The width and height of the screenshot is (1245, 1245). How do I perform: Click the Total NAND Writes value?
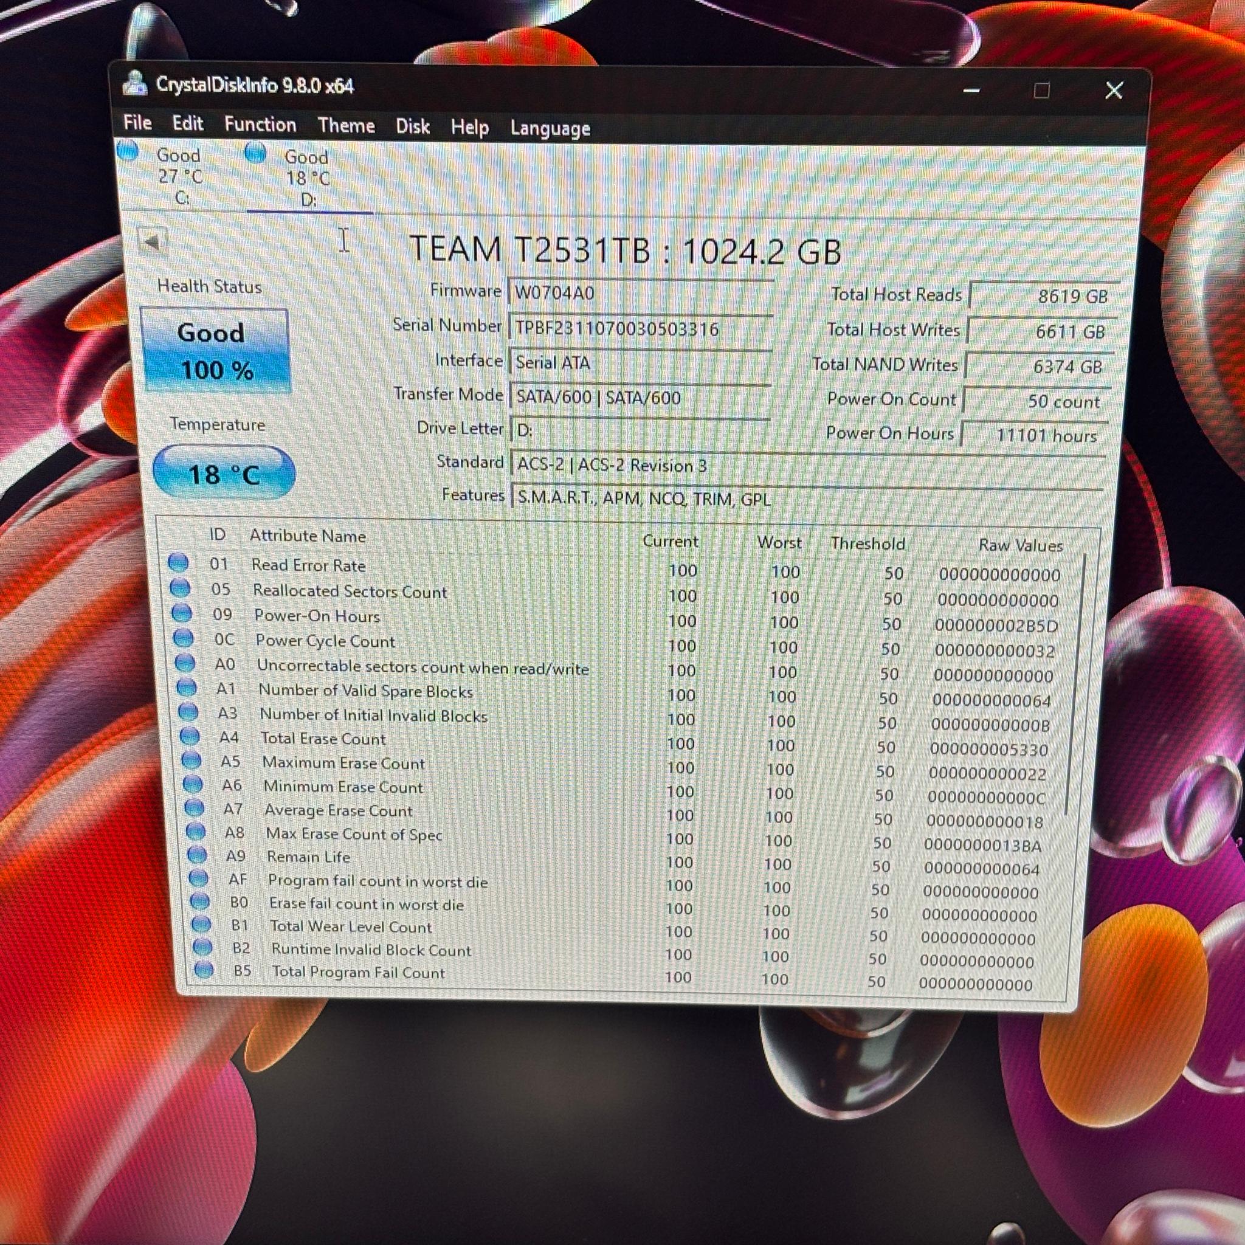tap(1038, 366)
